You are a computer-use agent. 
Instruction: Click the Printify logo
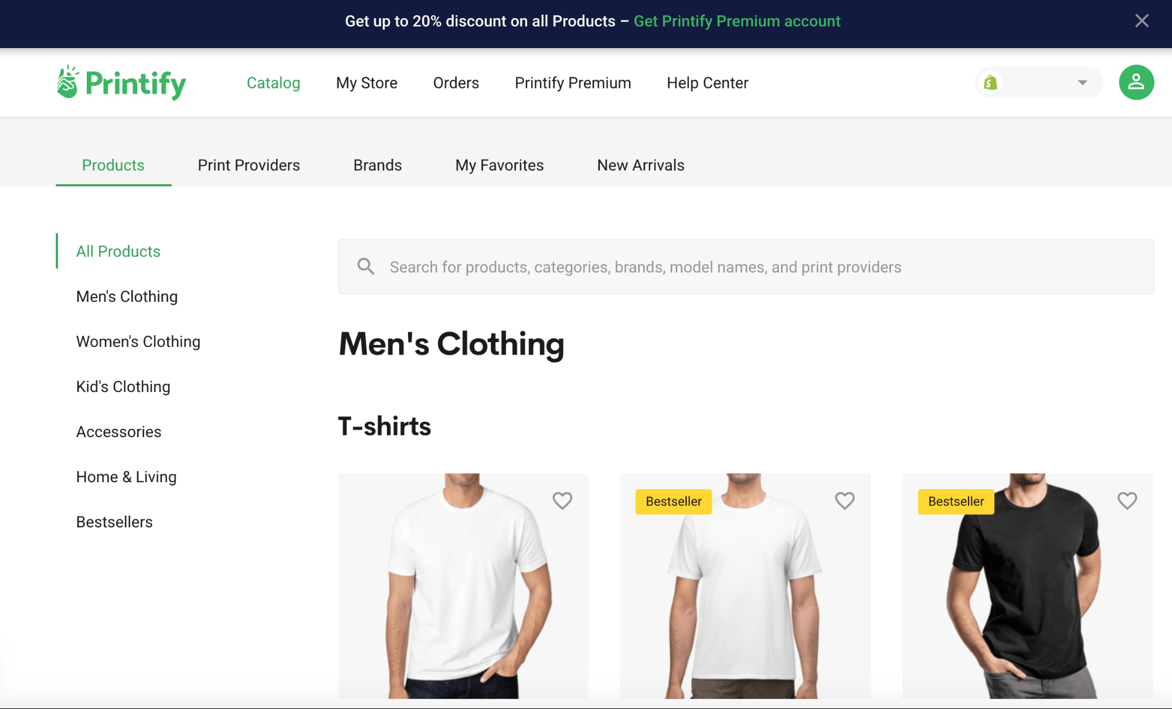tap(120, 83)
